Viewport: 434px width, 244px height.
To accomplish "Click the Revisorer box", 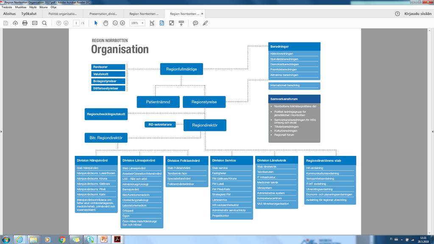I will point(108,67).
